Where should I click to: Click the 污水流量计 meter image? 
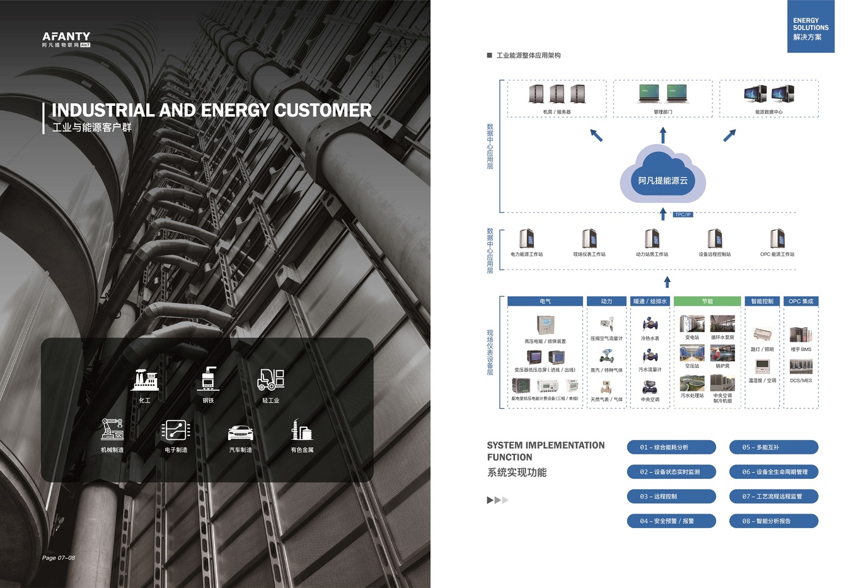[650, 357]
